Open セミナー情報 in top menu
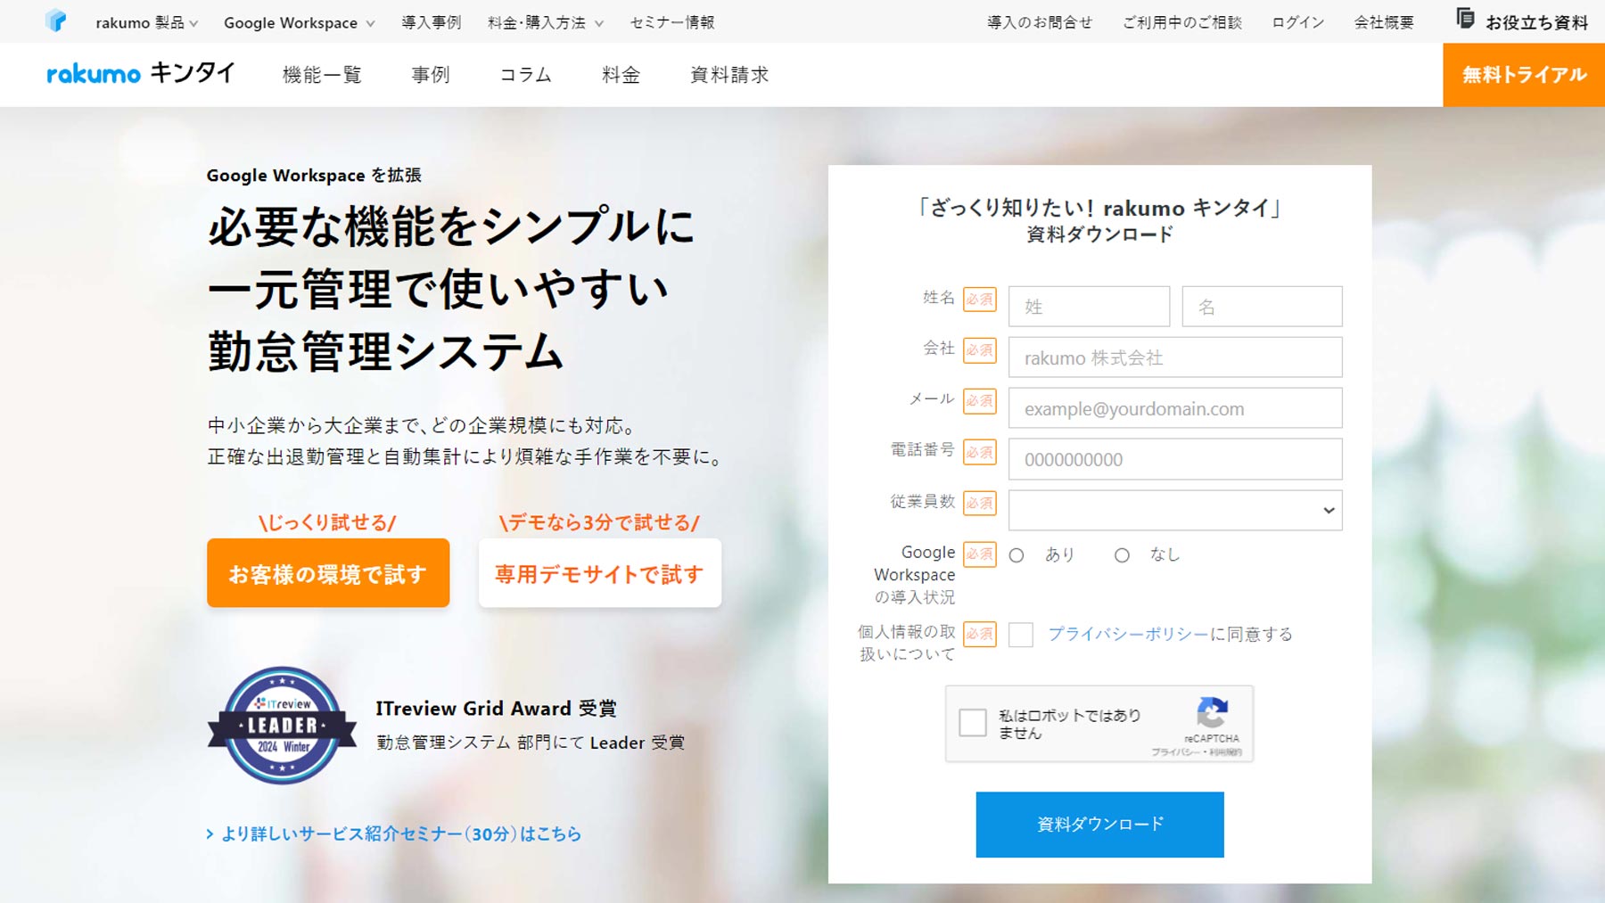Screen dimensions: 1605x903 (672, 22)
